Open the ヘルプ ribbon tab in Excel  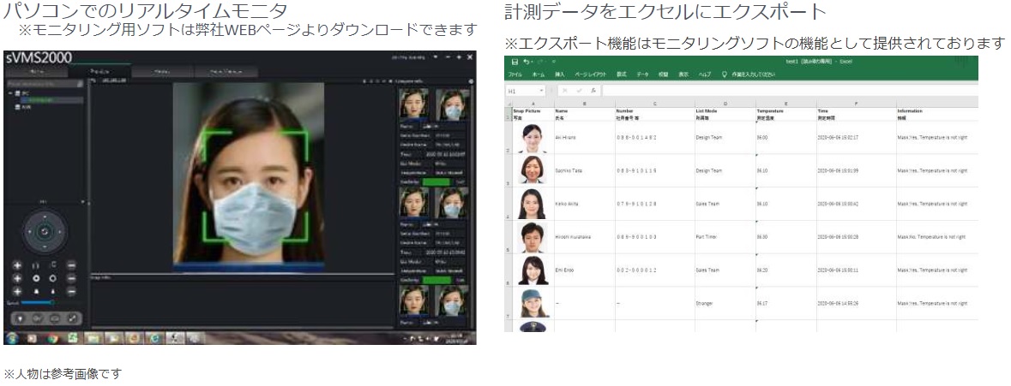(705, 74)
